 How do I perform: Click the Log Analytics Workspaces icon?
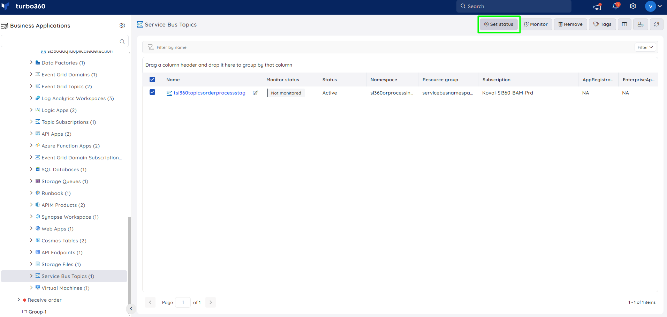tap(38, 98)
